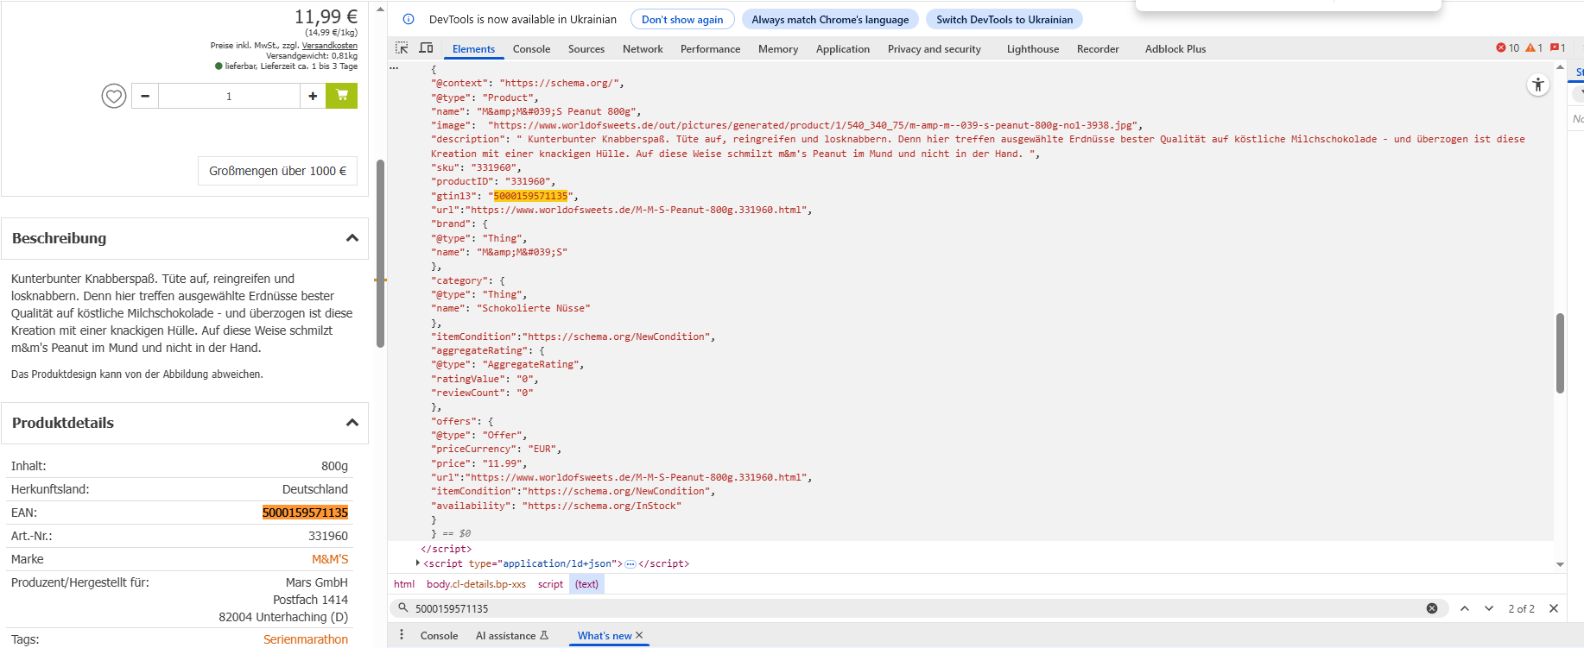Click Always match Chrome's language
Viewport: 1584px width, 648px height.
point(830,19)
